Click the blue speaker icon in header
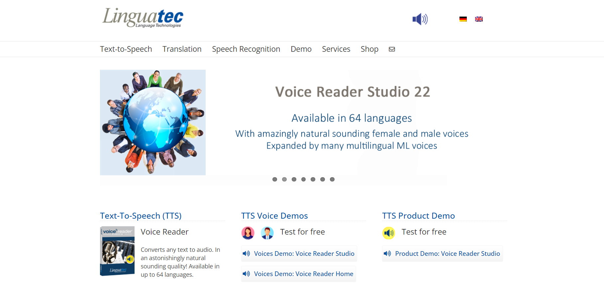This screenshot has height=288, width=604. (x=420, y=19)
